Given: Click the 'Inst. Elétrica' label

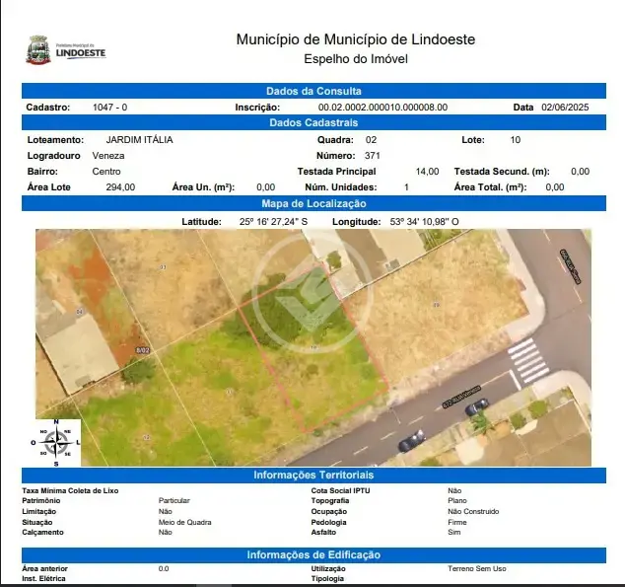Looking at the screenshot, I should (43, 579).
